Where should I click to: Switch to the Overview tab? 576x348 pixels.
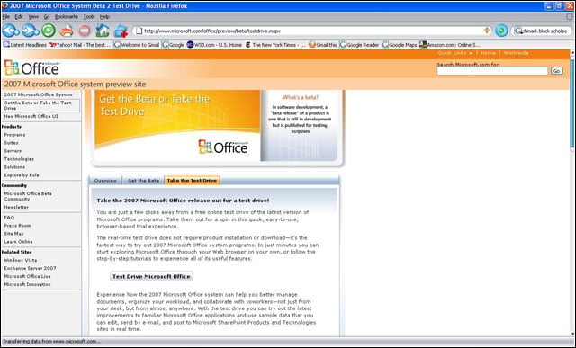point(105,181)
